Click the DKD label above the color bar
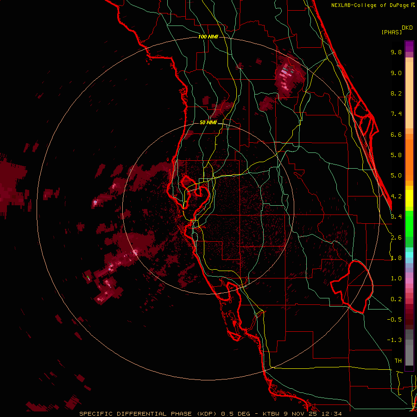417x417 pixels. tap(407, 28)
